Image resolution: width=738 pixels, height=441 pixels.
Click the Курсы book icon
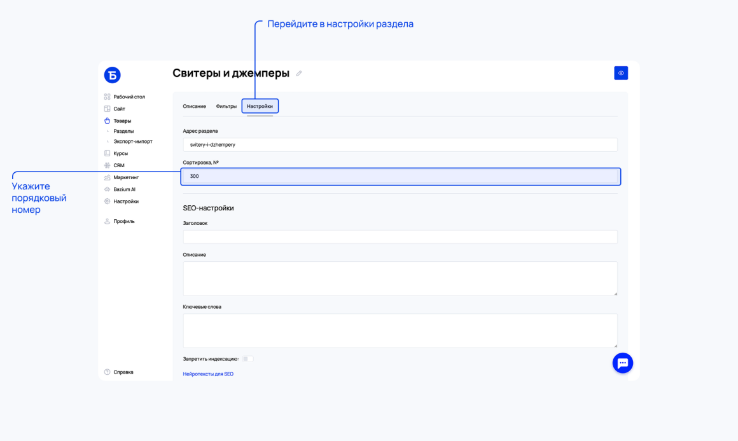(107, 153)
